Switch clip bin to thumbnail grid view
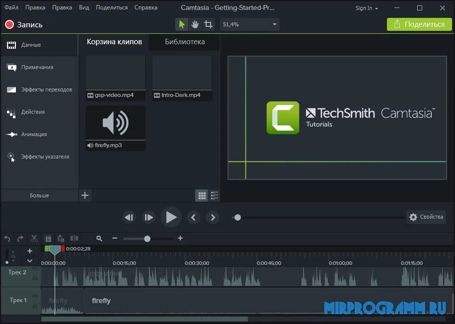This screenshot has height=324, width=455. 202,196
